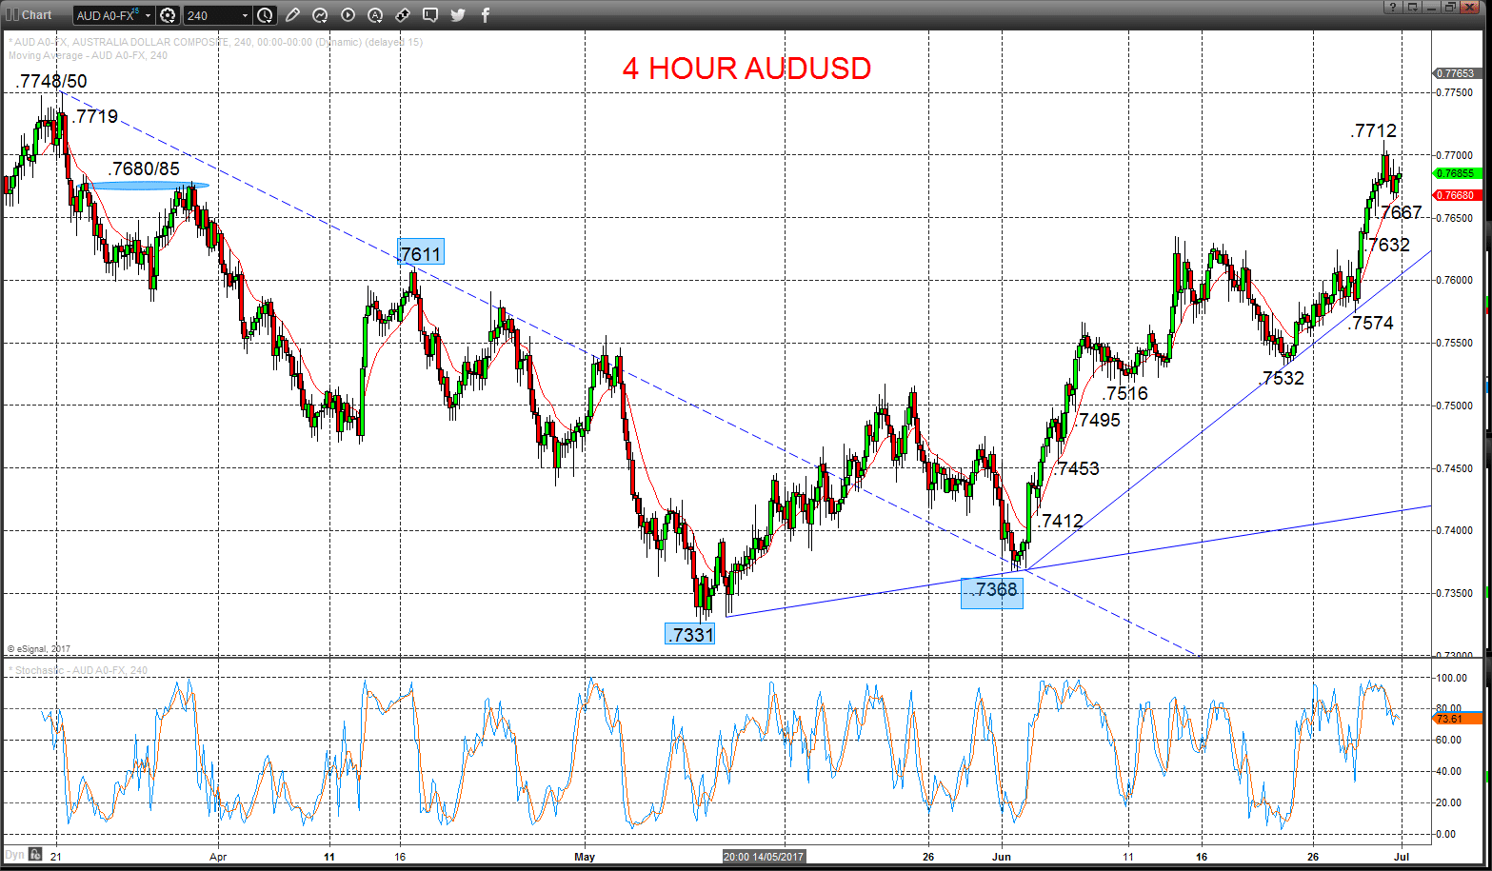Screen dimensions: 1492x871
Task: Click the Moving Average legend line
Action: 88,55
